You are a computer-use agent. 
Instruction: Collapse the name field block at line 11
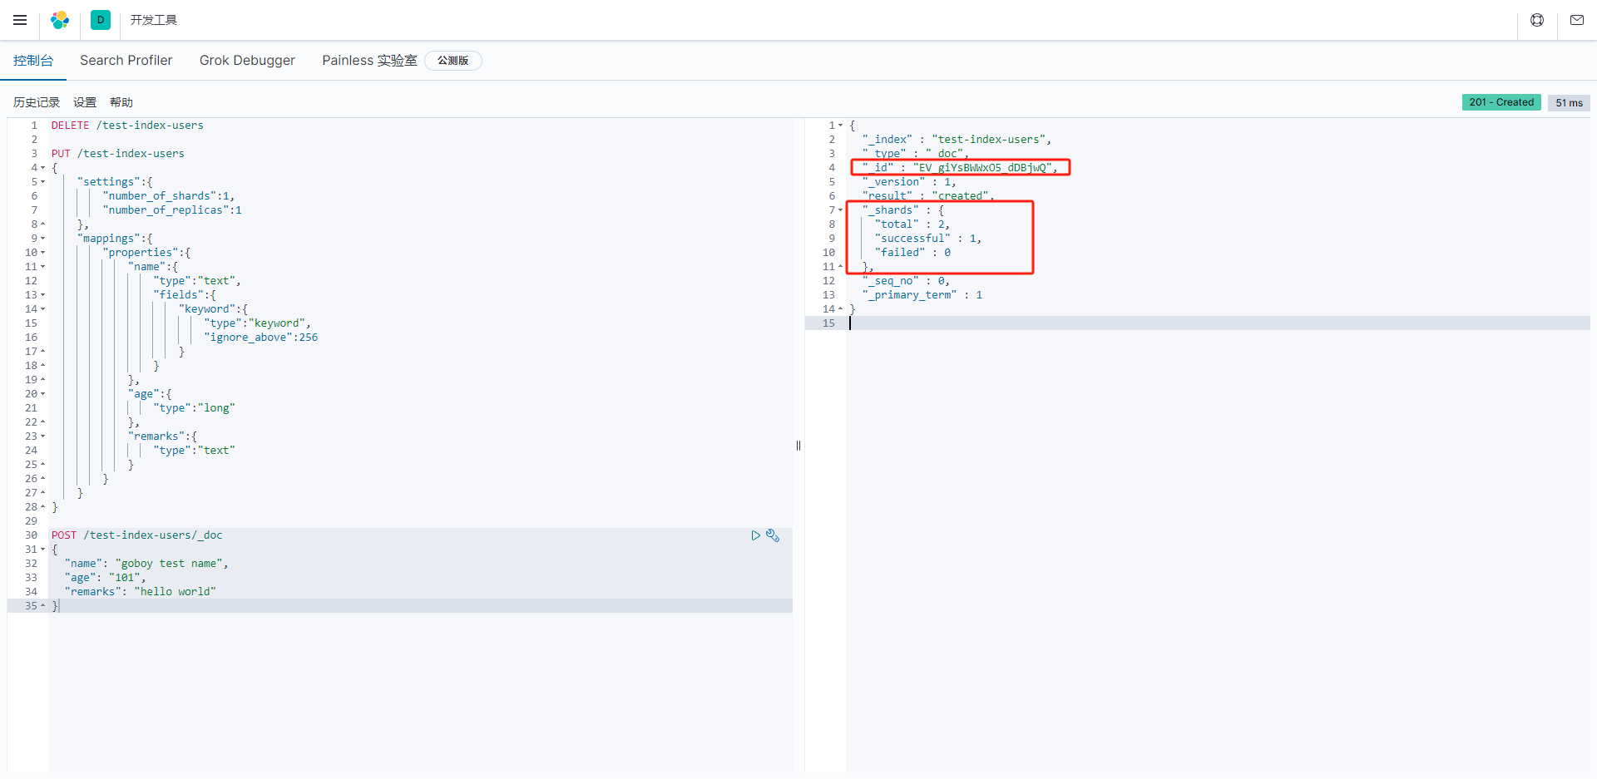pos(43,267)
